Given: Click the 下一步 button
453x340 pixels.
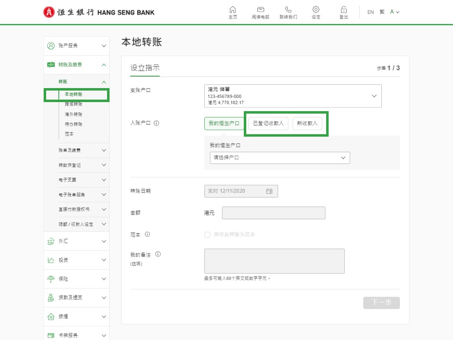Looking at the screenshot, I should [381, 303].
